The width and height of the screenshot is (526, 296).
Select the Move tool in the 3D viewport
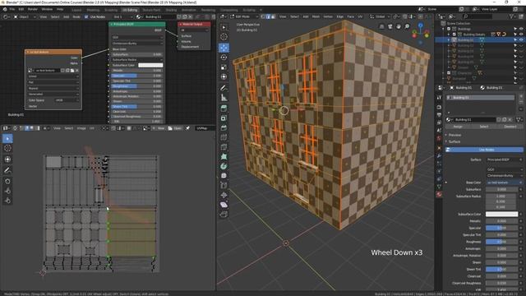pyautogui.click(x=224, y=48)
